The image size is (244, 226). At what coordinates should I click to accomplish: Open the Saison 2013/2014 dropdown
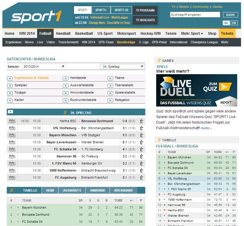43,67
